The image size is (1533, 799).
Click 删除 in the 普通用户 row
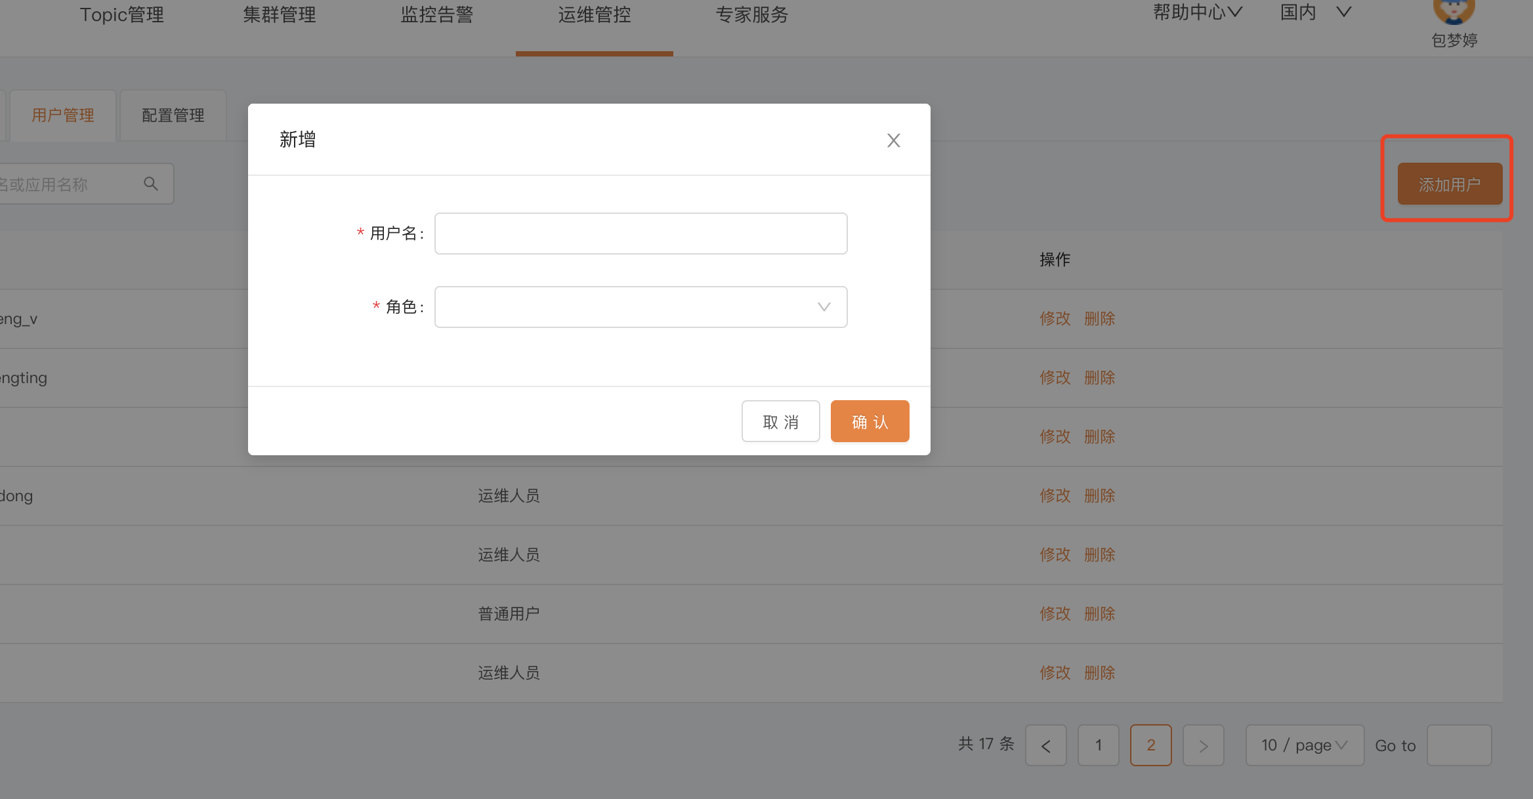tap(1099, 614)
